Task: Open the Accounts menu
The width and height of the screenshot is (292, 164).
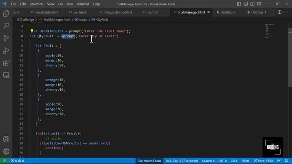Action: point(6,139)
